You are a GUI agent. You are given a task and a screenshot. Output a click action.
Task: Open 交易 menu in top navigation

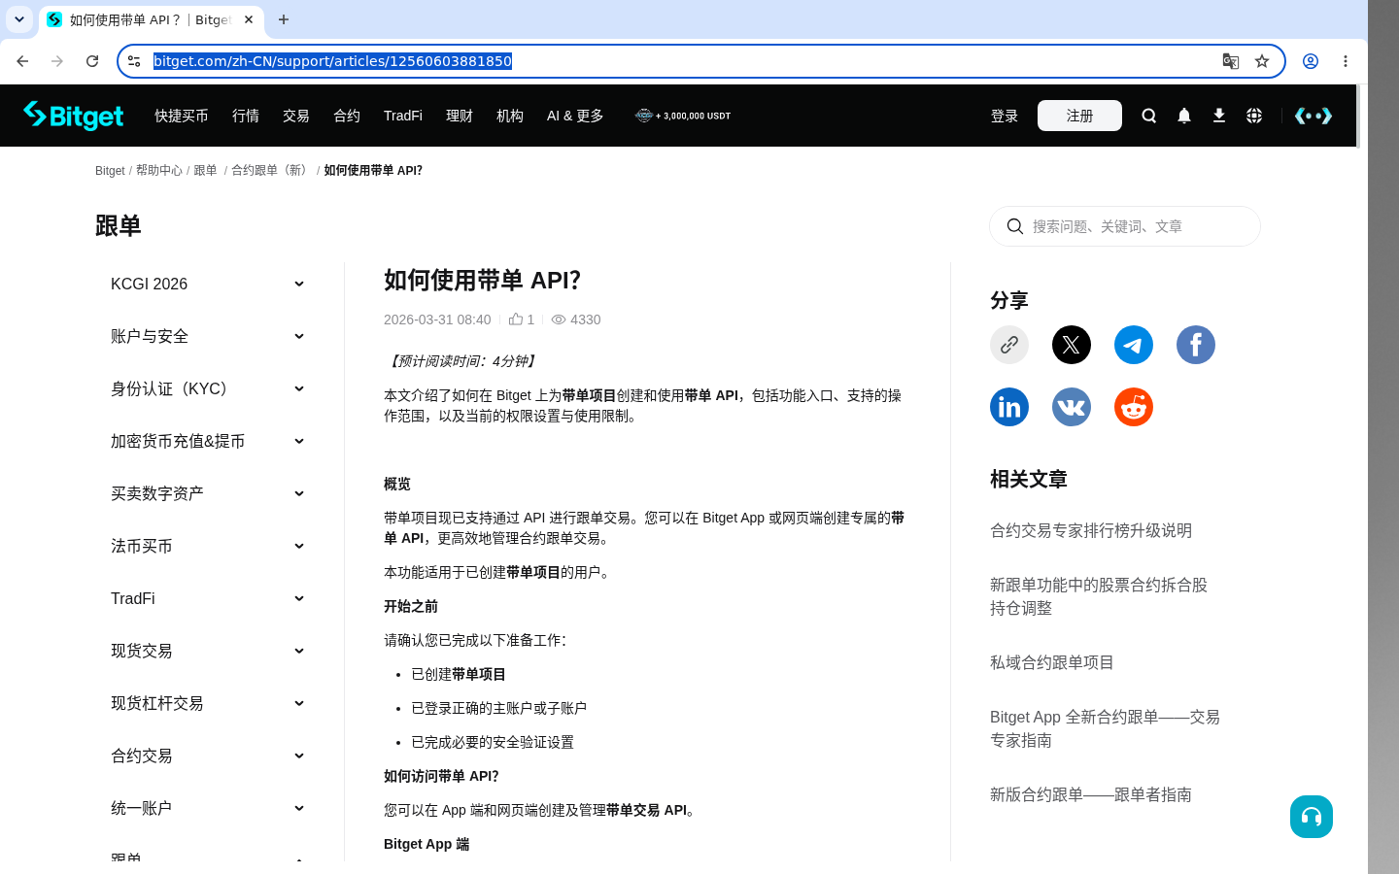[296, 116]
